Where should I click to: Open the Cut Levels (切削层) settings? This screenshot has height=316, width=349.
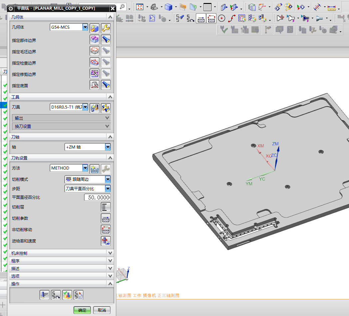coord(106,207)
